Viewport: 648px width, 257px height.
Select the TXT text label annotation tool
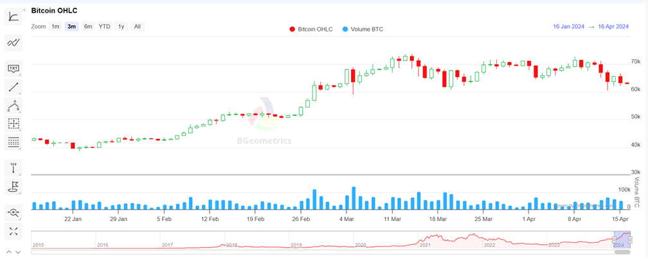14,68
